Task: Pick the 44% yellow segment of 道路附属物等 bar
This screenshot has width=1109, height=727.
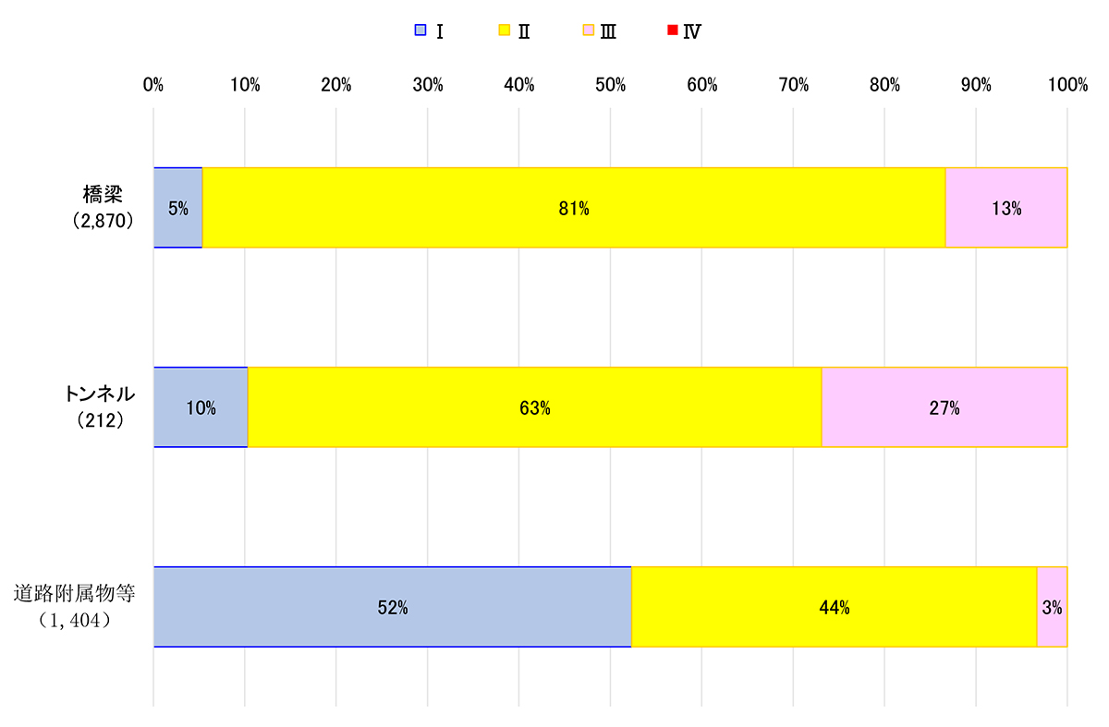Action: tap(834, 607)
